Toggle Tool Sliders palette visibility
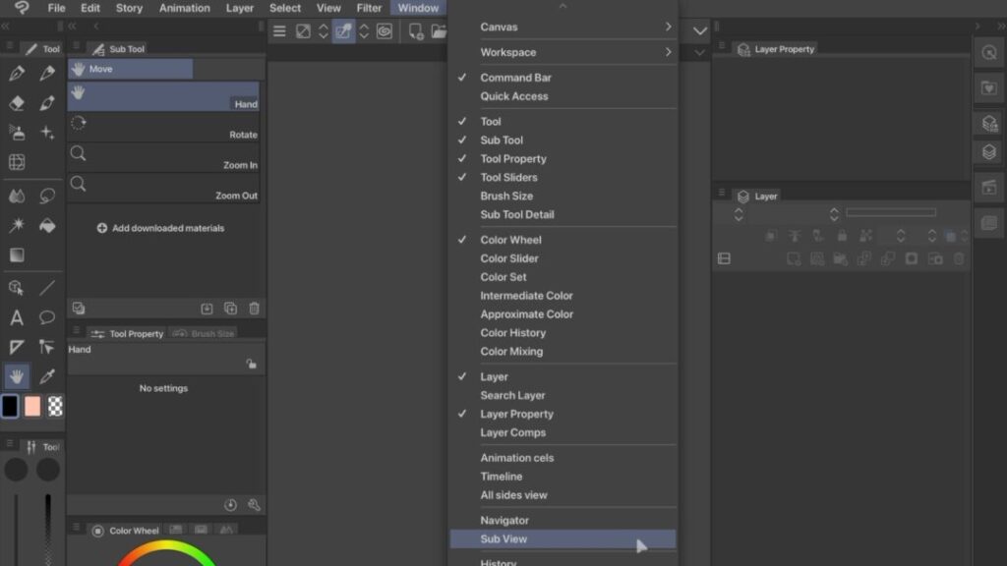The width and height of the screenshot is (1007, 566). point(508,178)
